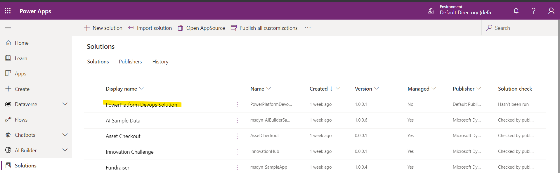560x173 pixels.
Task: Expand the AI Builder navigation section
Action: 65,150
